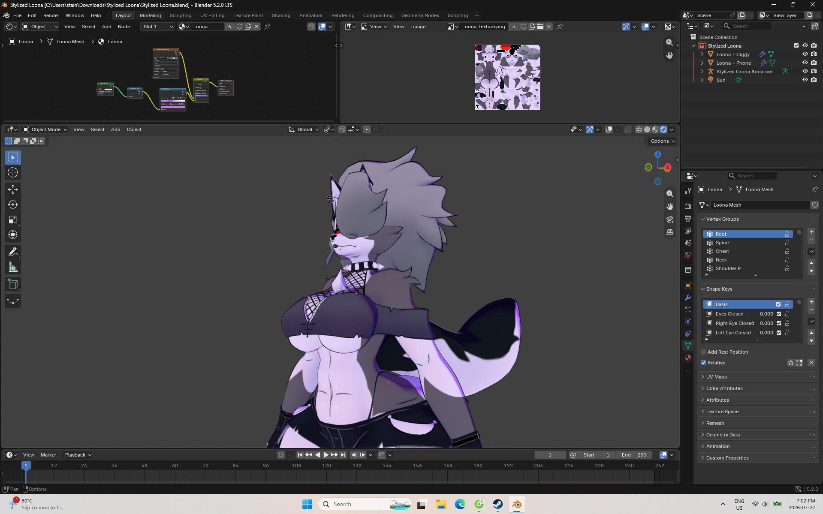Viewport: 823px width, 514px height.
Task: Click the viewport zoom magnifier icon
Action: coord(669,194)
